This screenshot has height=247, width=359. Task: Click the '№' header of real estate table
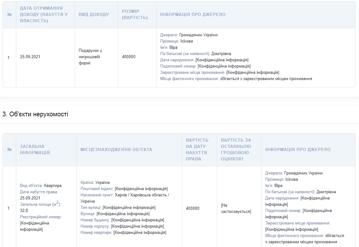[x=10, y=150]
